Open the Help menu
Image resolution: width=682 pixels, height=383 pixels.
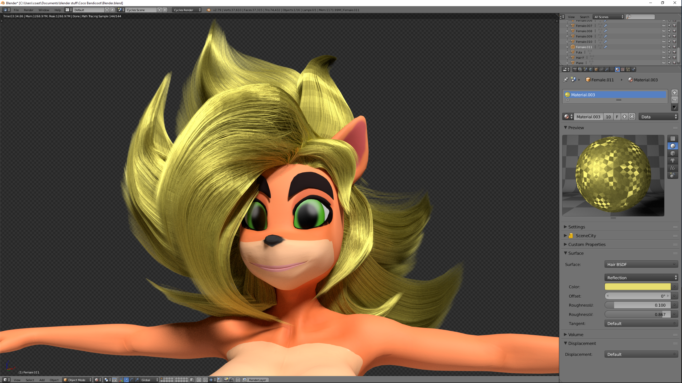pyautogui.click(x=57, y=10)
